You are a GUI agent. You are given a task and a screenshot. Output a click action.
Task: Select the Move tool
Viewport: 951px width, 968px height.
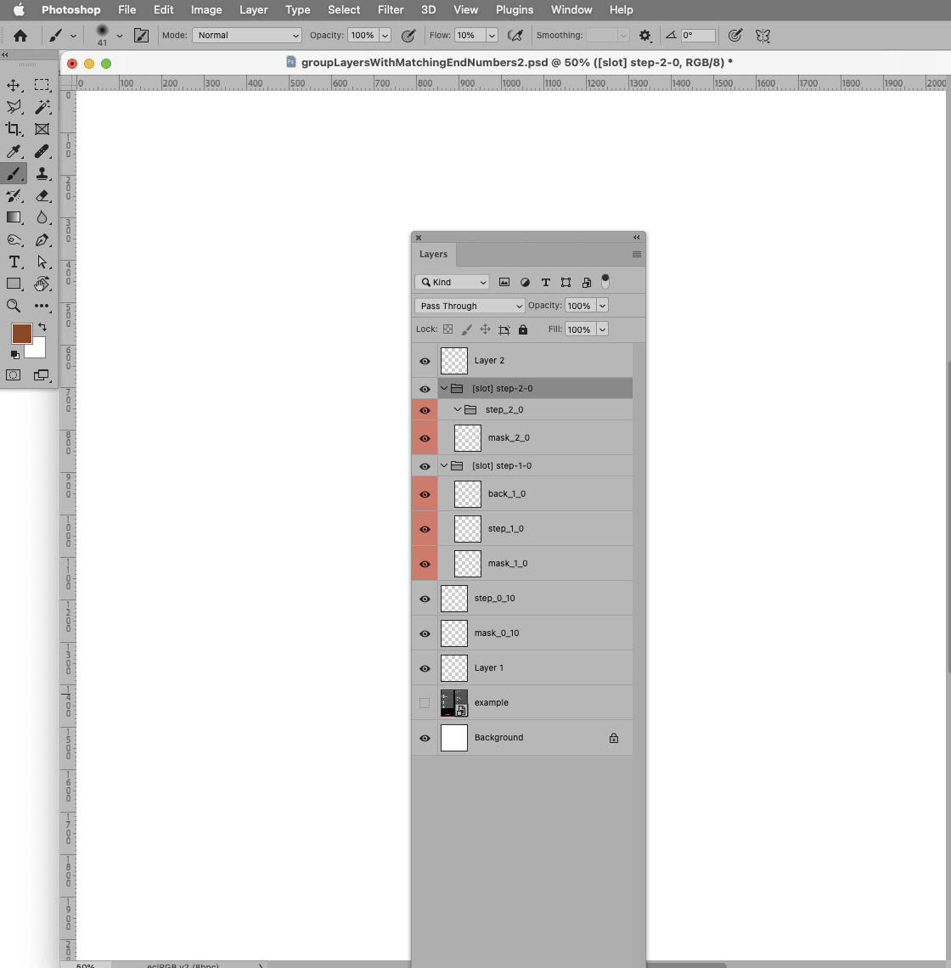coord(14,84)
